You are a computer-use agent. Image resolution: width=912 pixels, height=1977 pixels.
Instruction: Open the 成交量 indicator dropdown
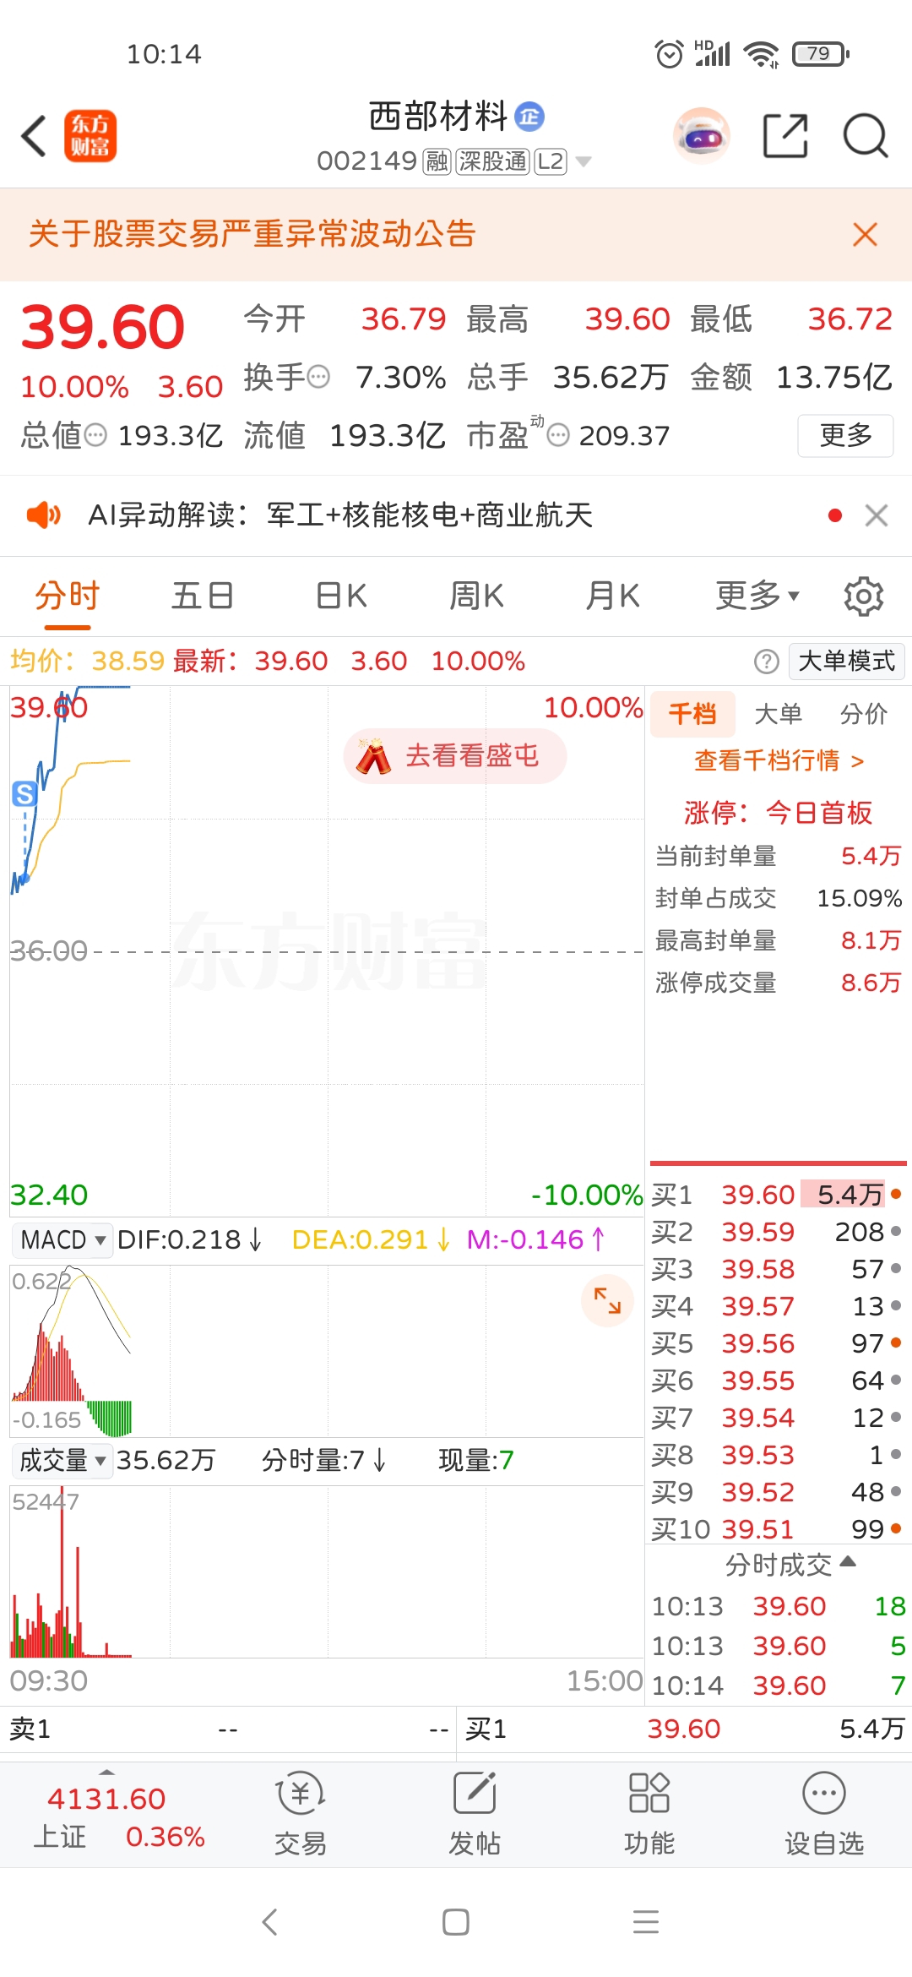coord(62,1461)
